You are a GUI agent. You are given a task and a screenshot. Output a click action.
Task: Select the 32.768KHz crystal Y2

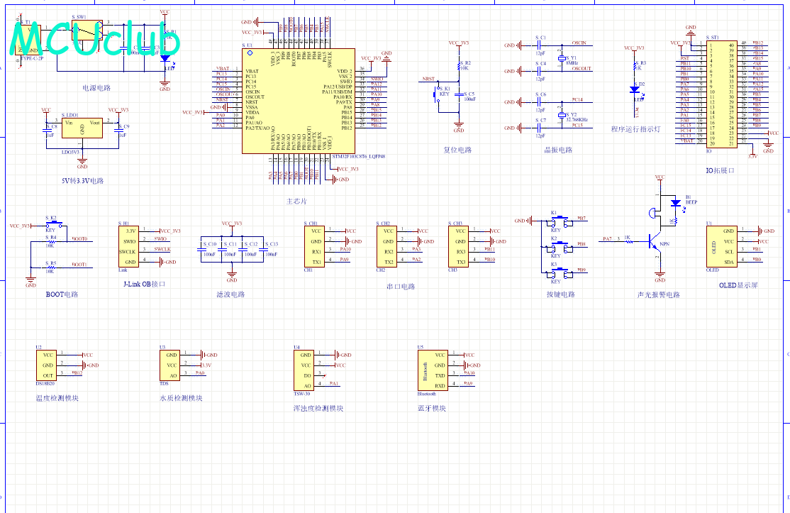click(x=562, y=114)
